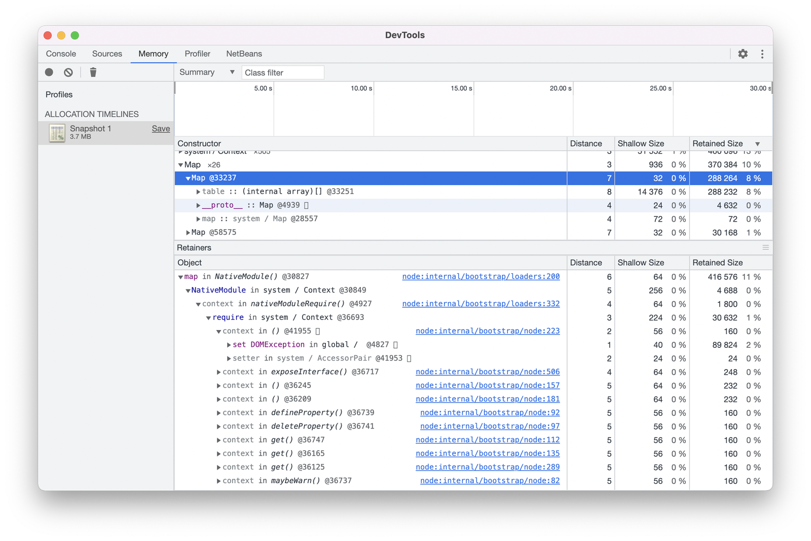This screenshot has height=541, width=811.
Task: Open link node:internal/bootstrap/node:97
Action: (x=490, y=426)
